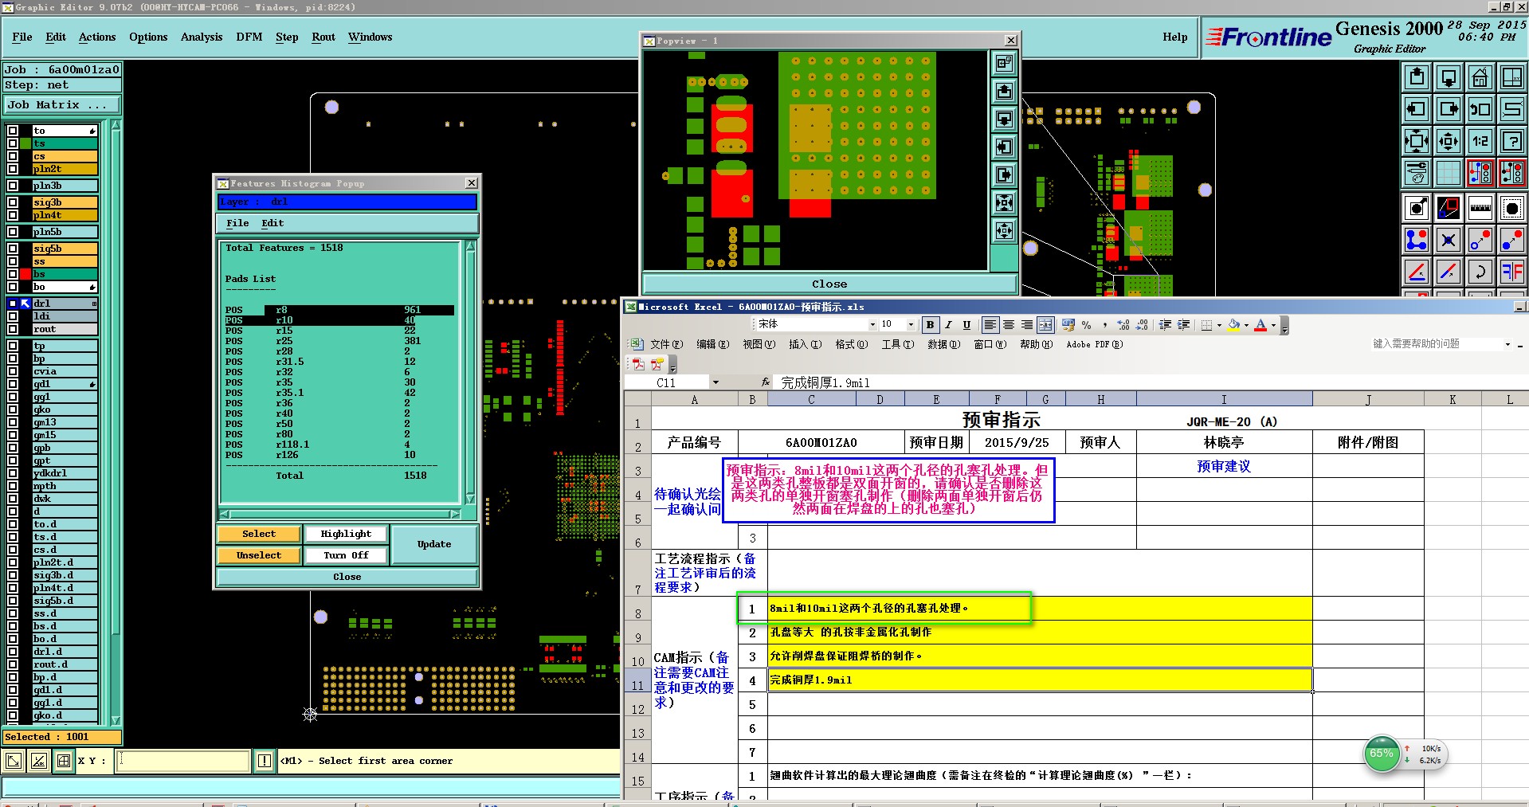Click the black dot with arrow icon
This screenshot has height=807, width=1529.
pyautogui.click(x=1417, y=208)
